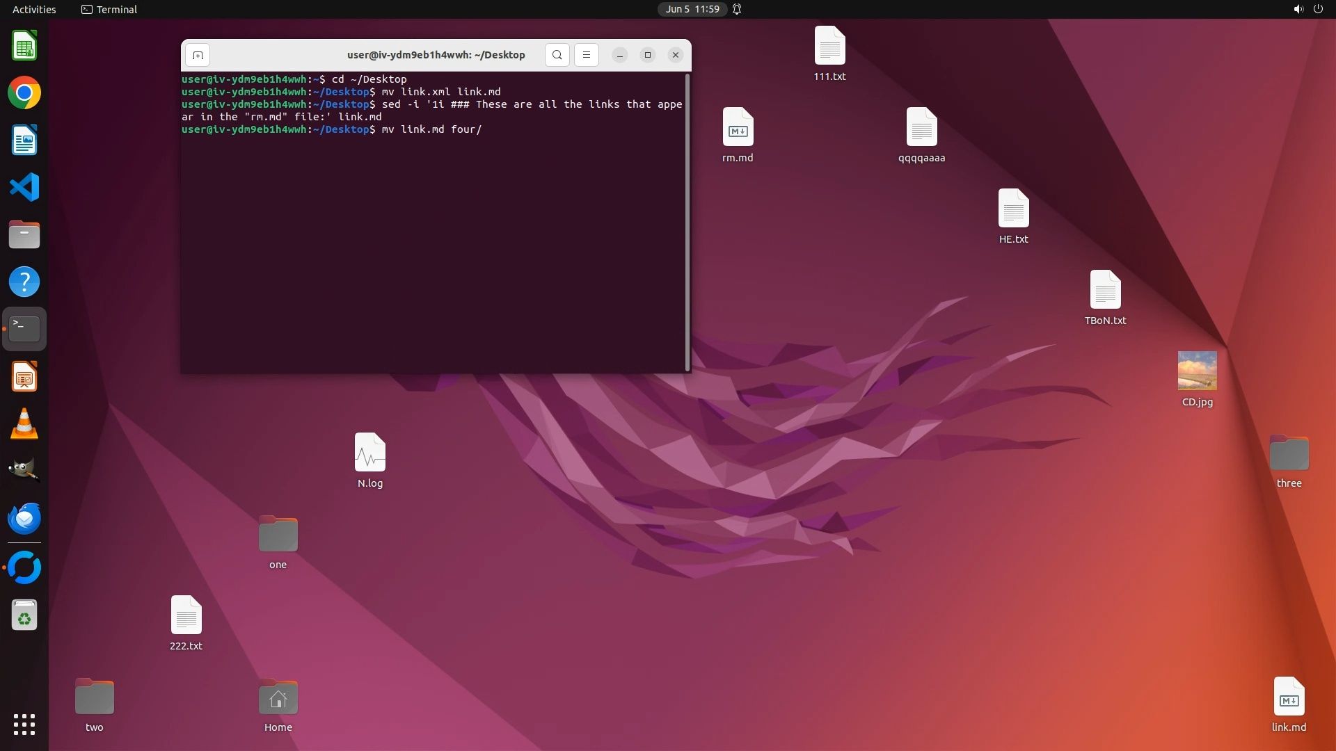The image size is (1336, 751).
Task: Select the rm.md file on desktop
Action: (738, 127)
